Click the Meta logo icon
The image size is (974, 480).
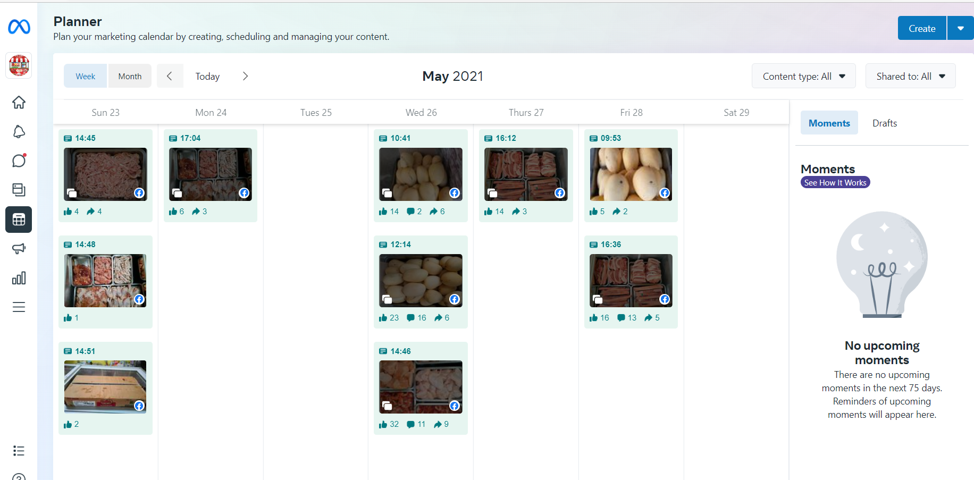19,27
